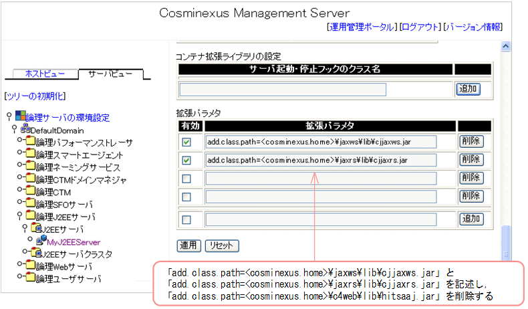Image resolution: width=528 pixels, height=309 pixels.
Task: Click 削除 on third parameter row
Action: (471, 178)
